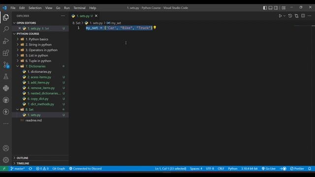
Task: Synchronize changes in status bar
Action: (x=31, y=169)
